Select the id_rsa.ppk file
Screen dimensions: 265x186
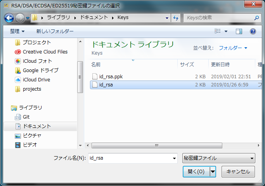111,76
